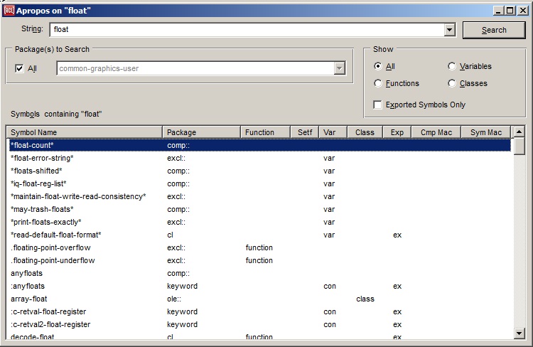Screen dimensions: 533x347
Task: Enable Exported Symbols Only checkbox
Action: (379, 105)
